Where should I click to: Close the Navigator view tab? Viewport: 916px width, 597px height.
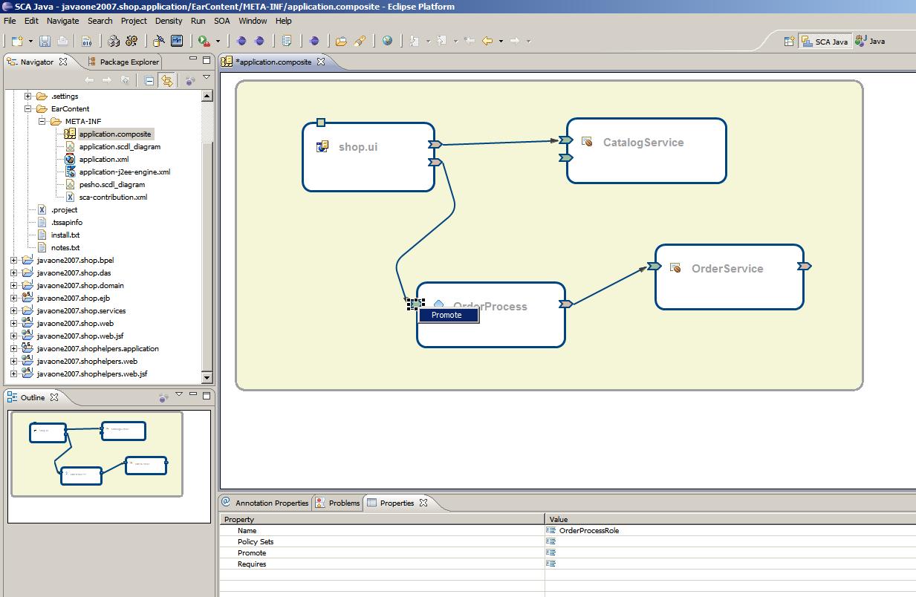pyautogui.click(x=63, y=62)
